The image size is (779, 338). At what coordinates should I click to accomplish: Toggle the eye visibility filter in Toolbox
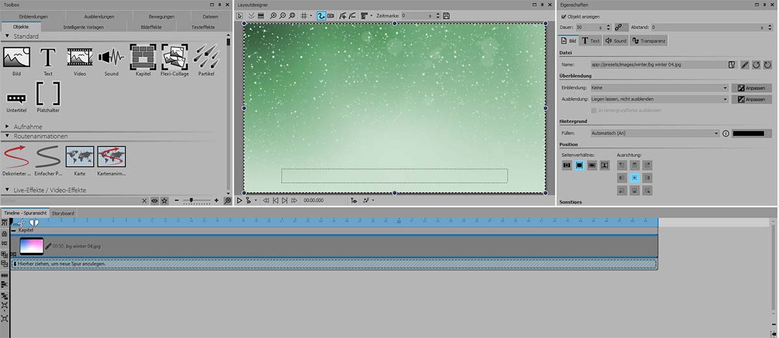155,201
